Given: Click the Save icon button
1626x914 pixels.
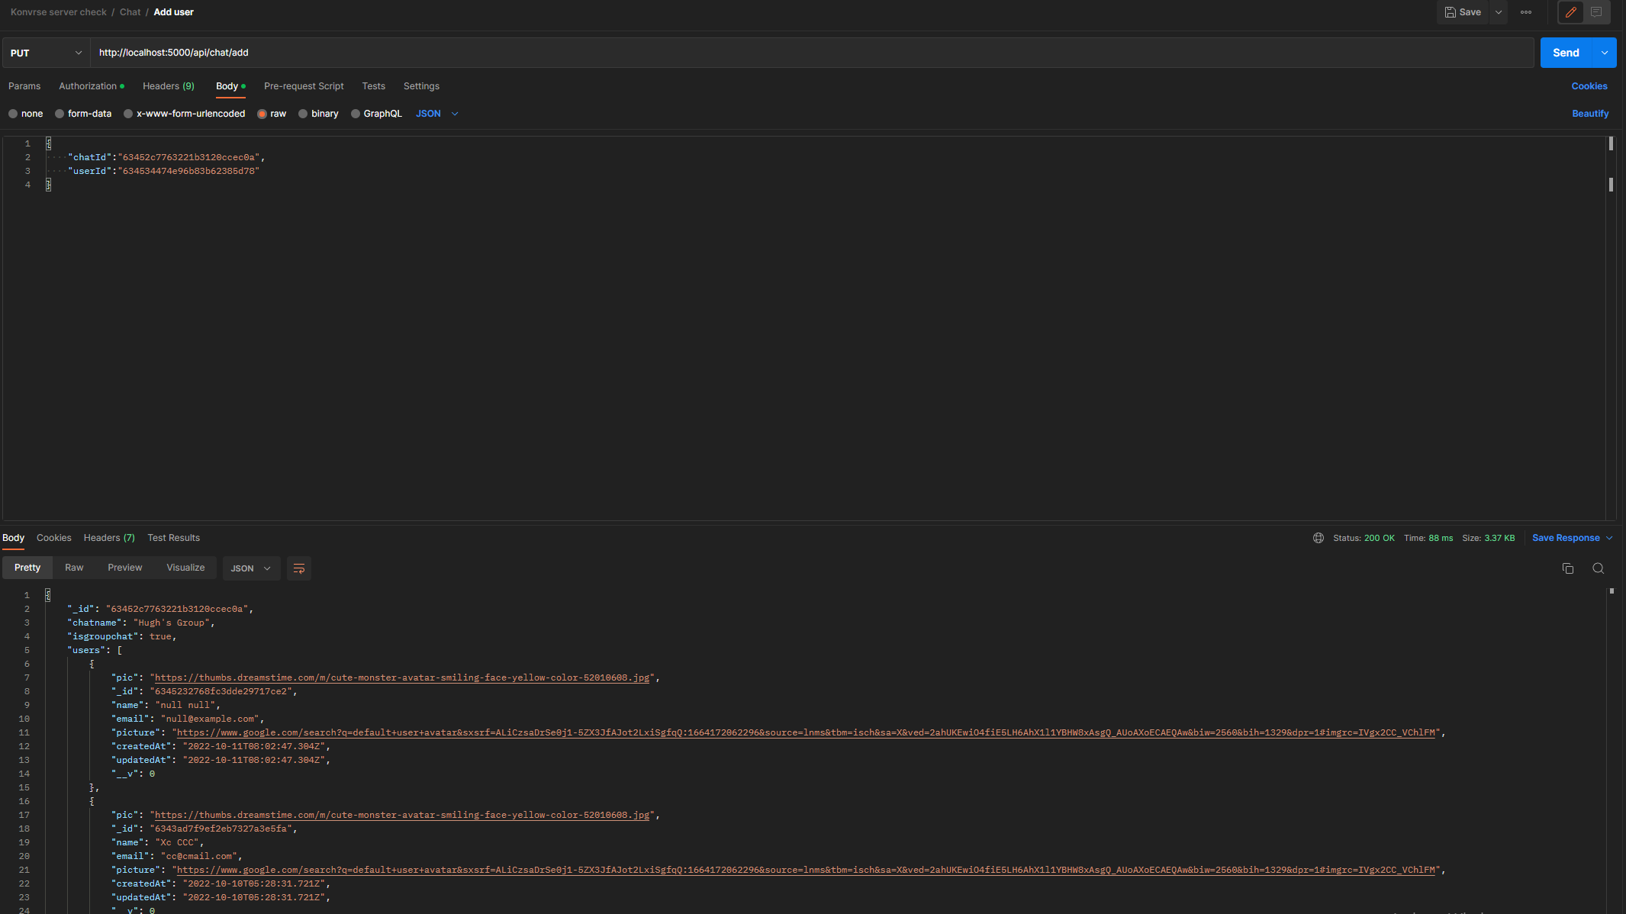Looking at the screenshot, I should pyautogui.click(x=1462, y=12).
